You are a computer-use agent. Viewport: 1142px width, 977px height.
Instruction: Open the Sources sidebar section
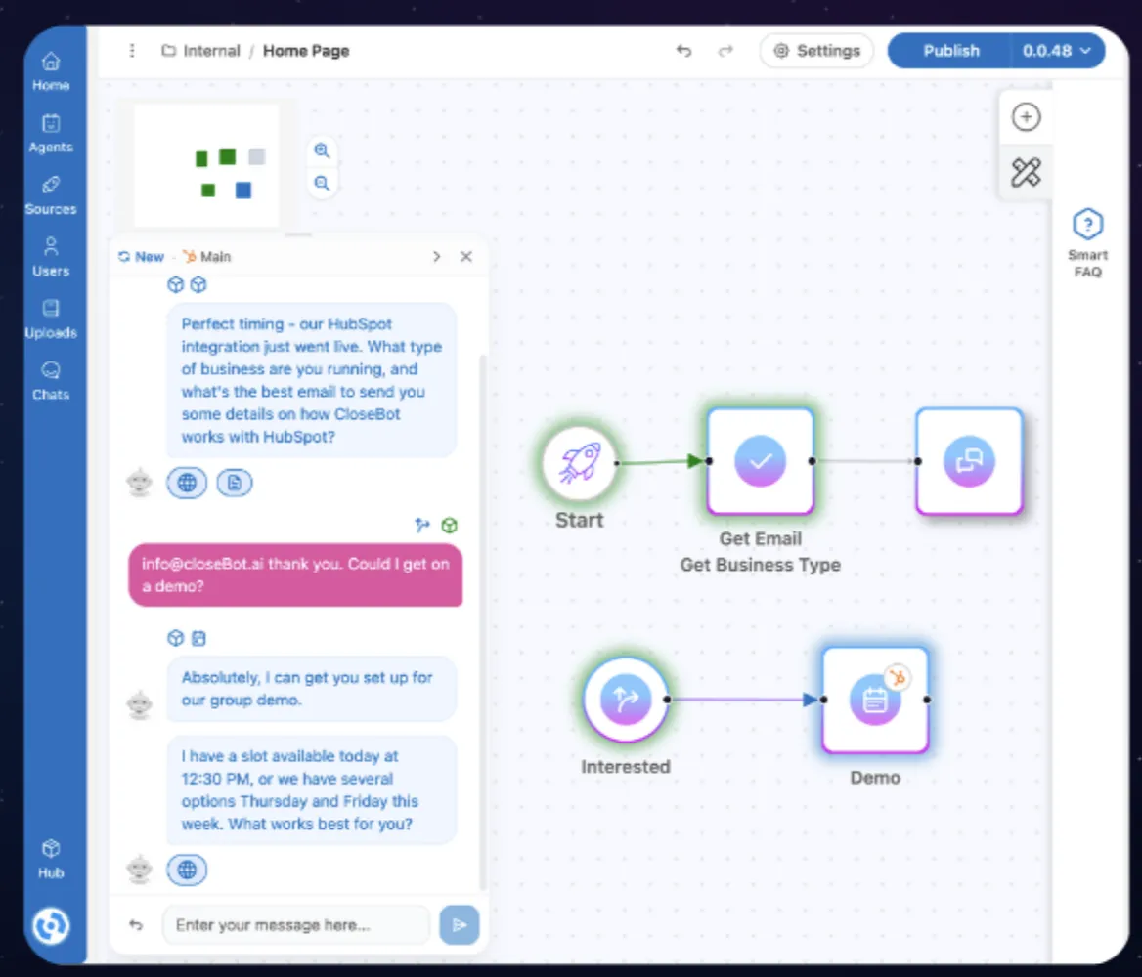(x=51, y=195)
